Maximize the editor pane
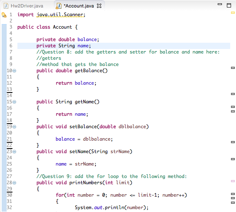 point(229,5)
